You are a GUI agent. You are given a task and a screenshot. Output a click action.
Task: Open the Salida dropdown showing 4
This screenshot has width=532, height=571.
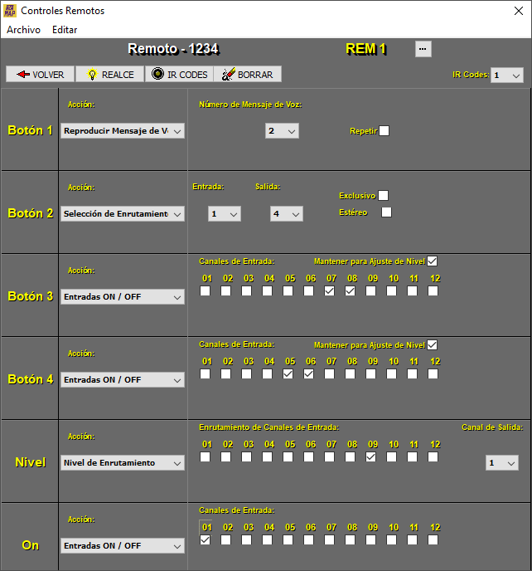286,214
